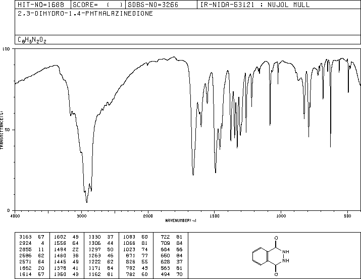The width and height of the screenshot is (361, 279).
Task: Click the 3000 tick label on wavenumber axis
Action: pyautogui.click(x=81, y=216)
